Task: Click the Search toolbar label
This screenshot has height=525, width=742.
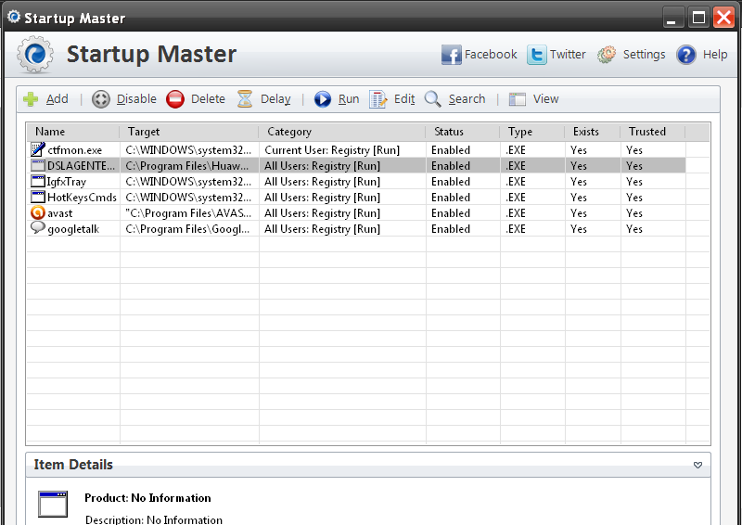Action: click(467, 99)
